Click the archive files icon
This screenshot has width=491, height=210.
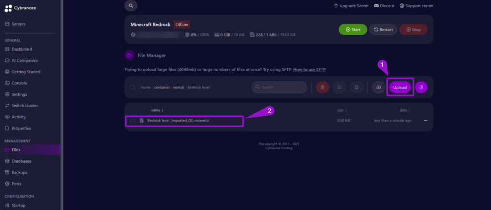(x=356, y=87)
